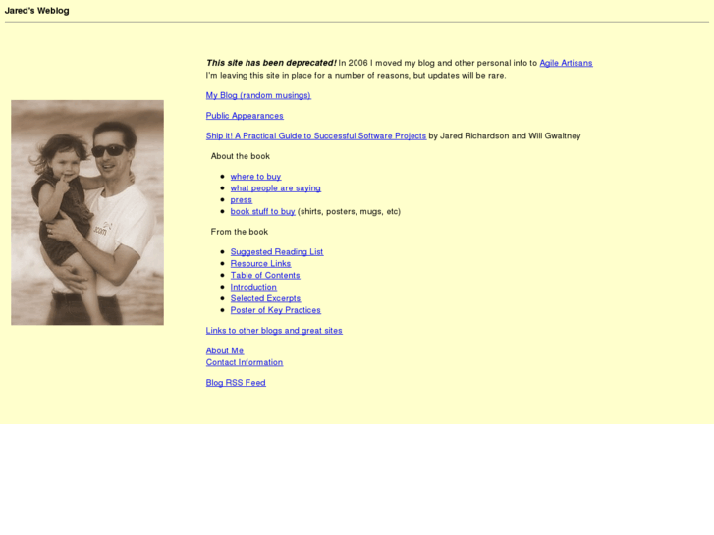Screen dimensions: 714x535
Task: Click the 'press' link
Action: [241, 200]
